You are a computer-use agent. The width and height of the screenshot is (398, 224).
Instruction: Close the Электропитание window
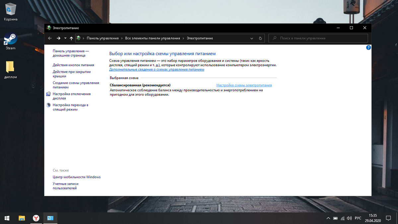(x=365, y=28)
